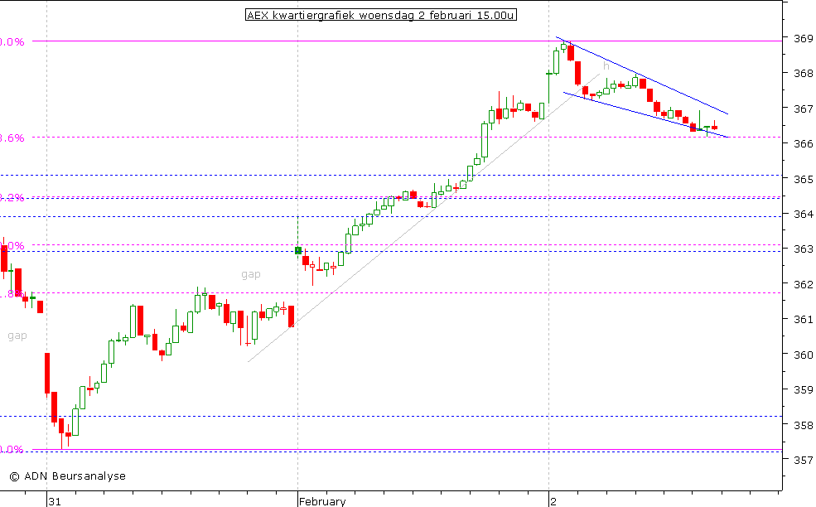
Task: Click the 359 price axis label
Action: [x=804, y=389]
